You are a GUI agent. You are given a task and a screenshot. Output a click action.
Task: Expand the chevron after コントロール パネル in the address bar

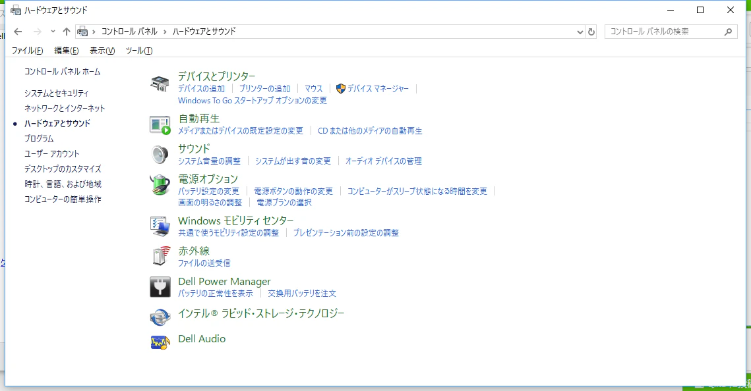click(165, 32)
